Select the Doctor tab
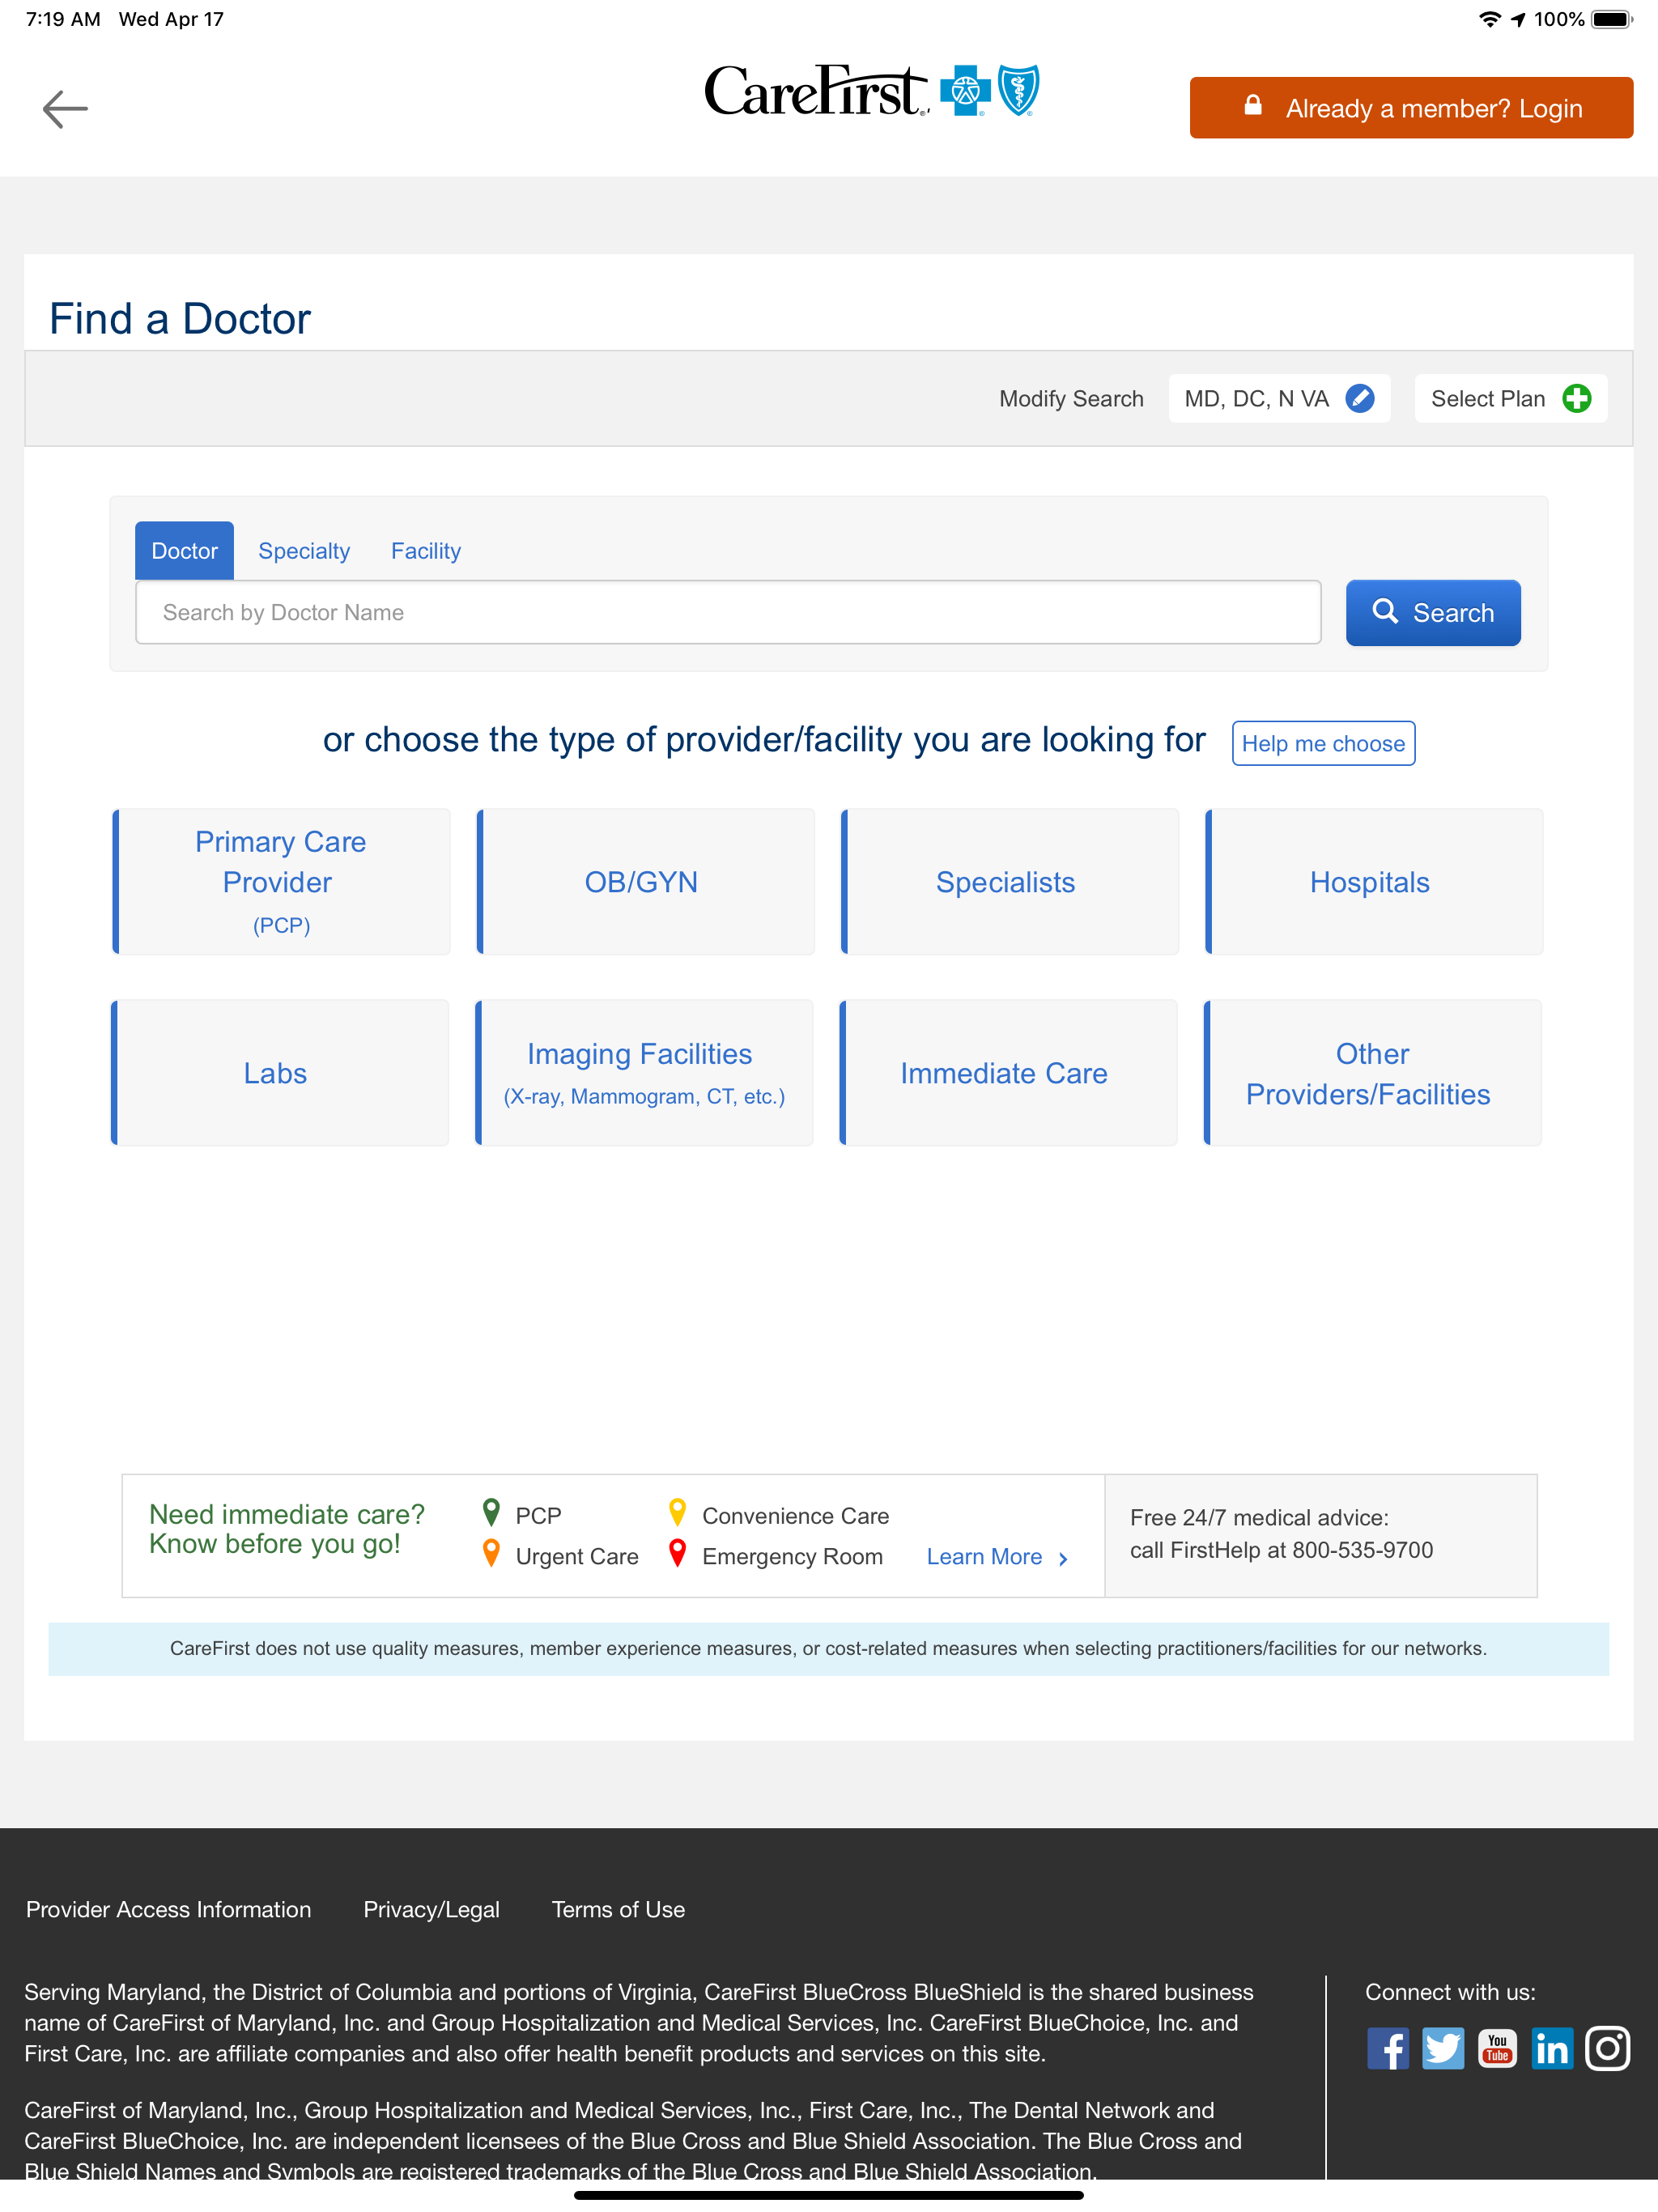Screen dimensions: 1658x2212 (x=184, y=551)
